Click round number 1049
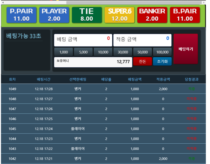 click(x=12, y=89)
